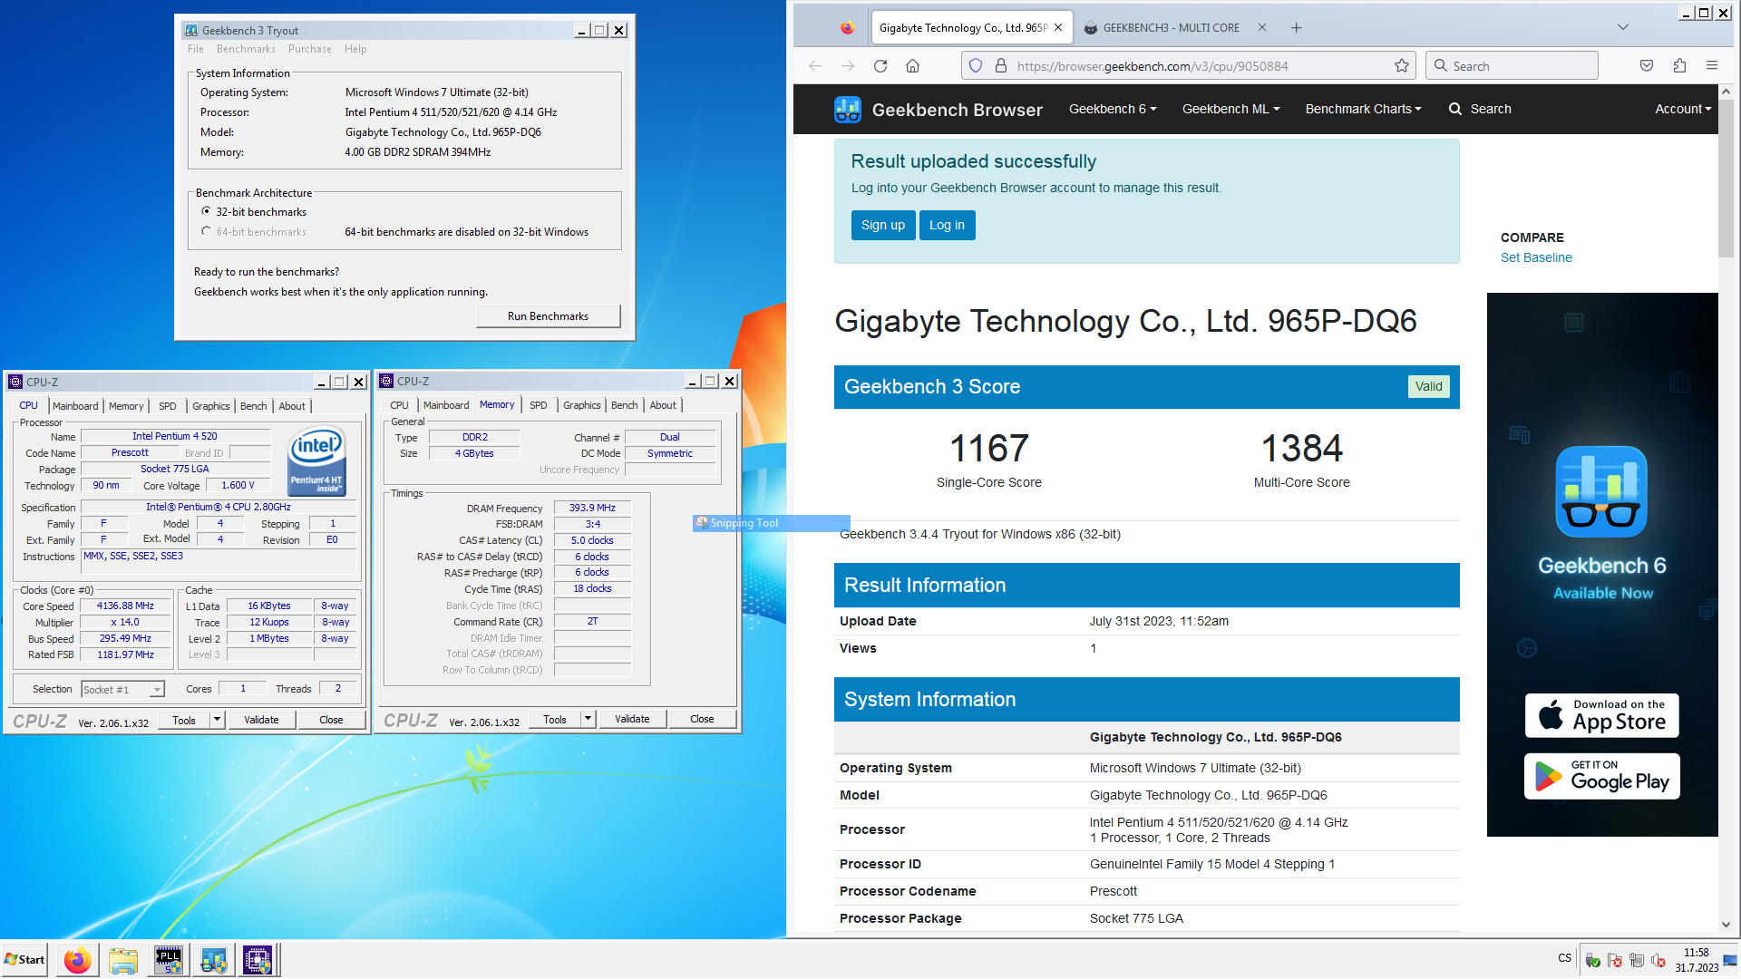Click the Geekbench 6 ad logo
1741x979 pixels.
[1601, 491]
